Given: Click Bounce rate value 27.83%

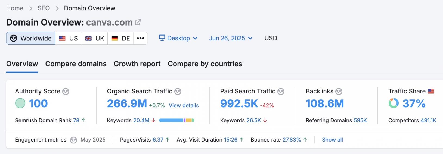Looking at the screenshot, I should pyautogui.click(x=292, y=140).
